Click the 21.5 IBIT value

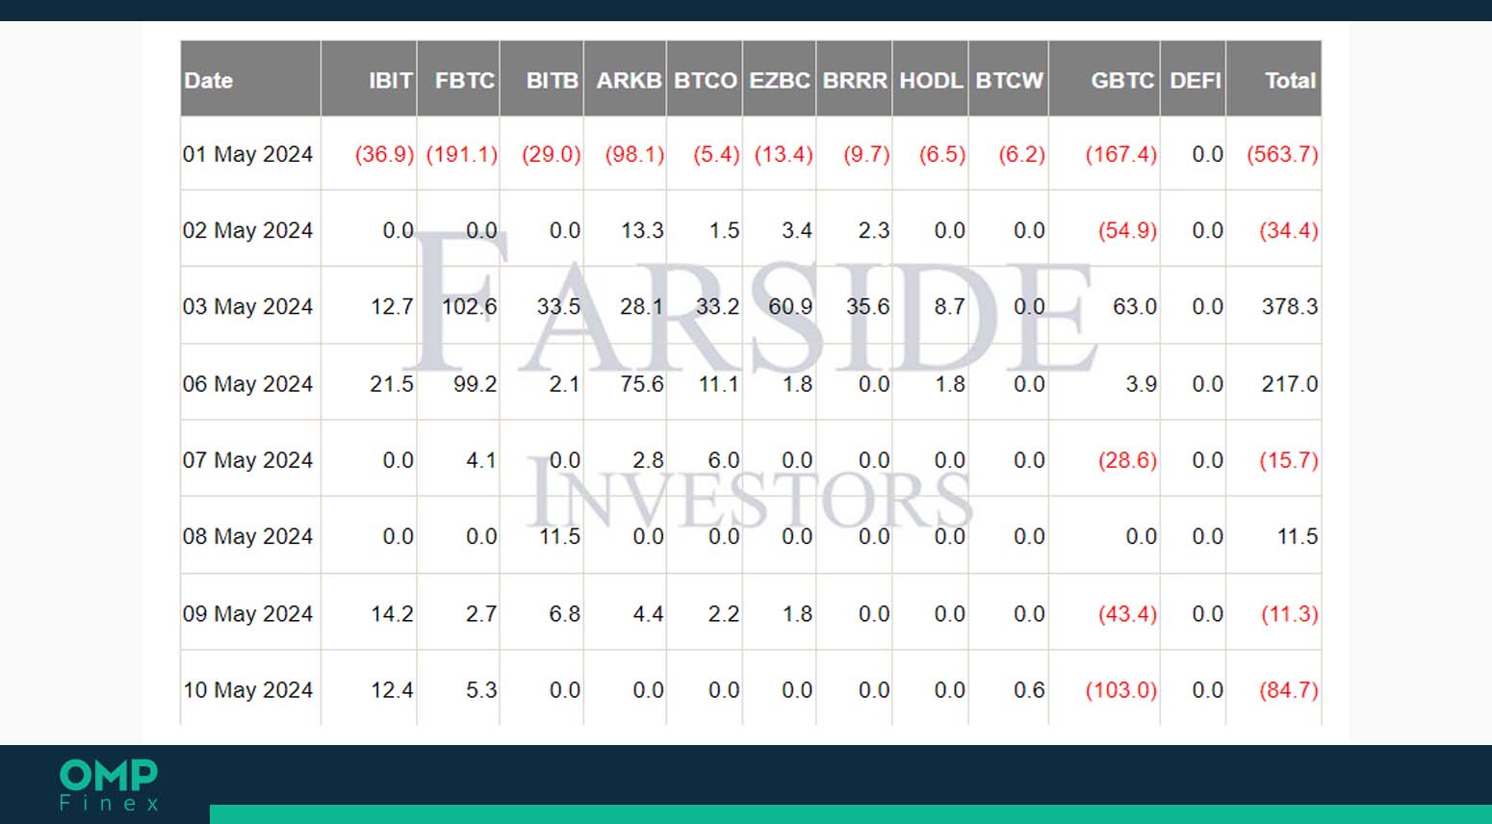click(x=392, y=383)
